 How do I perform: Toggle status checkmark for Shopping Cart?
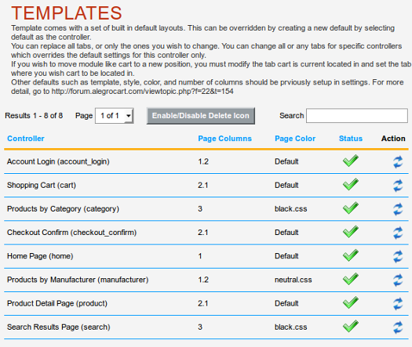coord(351,184)
